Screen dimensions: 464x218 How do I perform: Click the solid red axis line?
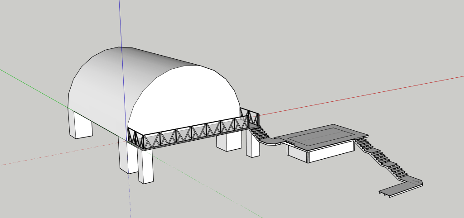point(362,94)
